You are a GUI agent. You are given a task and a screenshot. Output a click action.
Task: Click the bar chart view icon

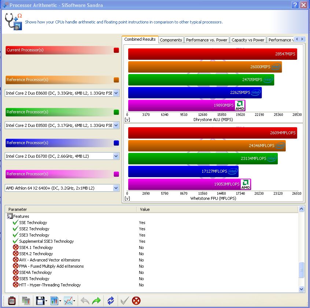coord(54,301)
